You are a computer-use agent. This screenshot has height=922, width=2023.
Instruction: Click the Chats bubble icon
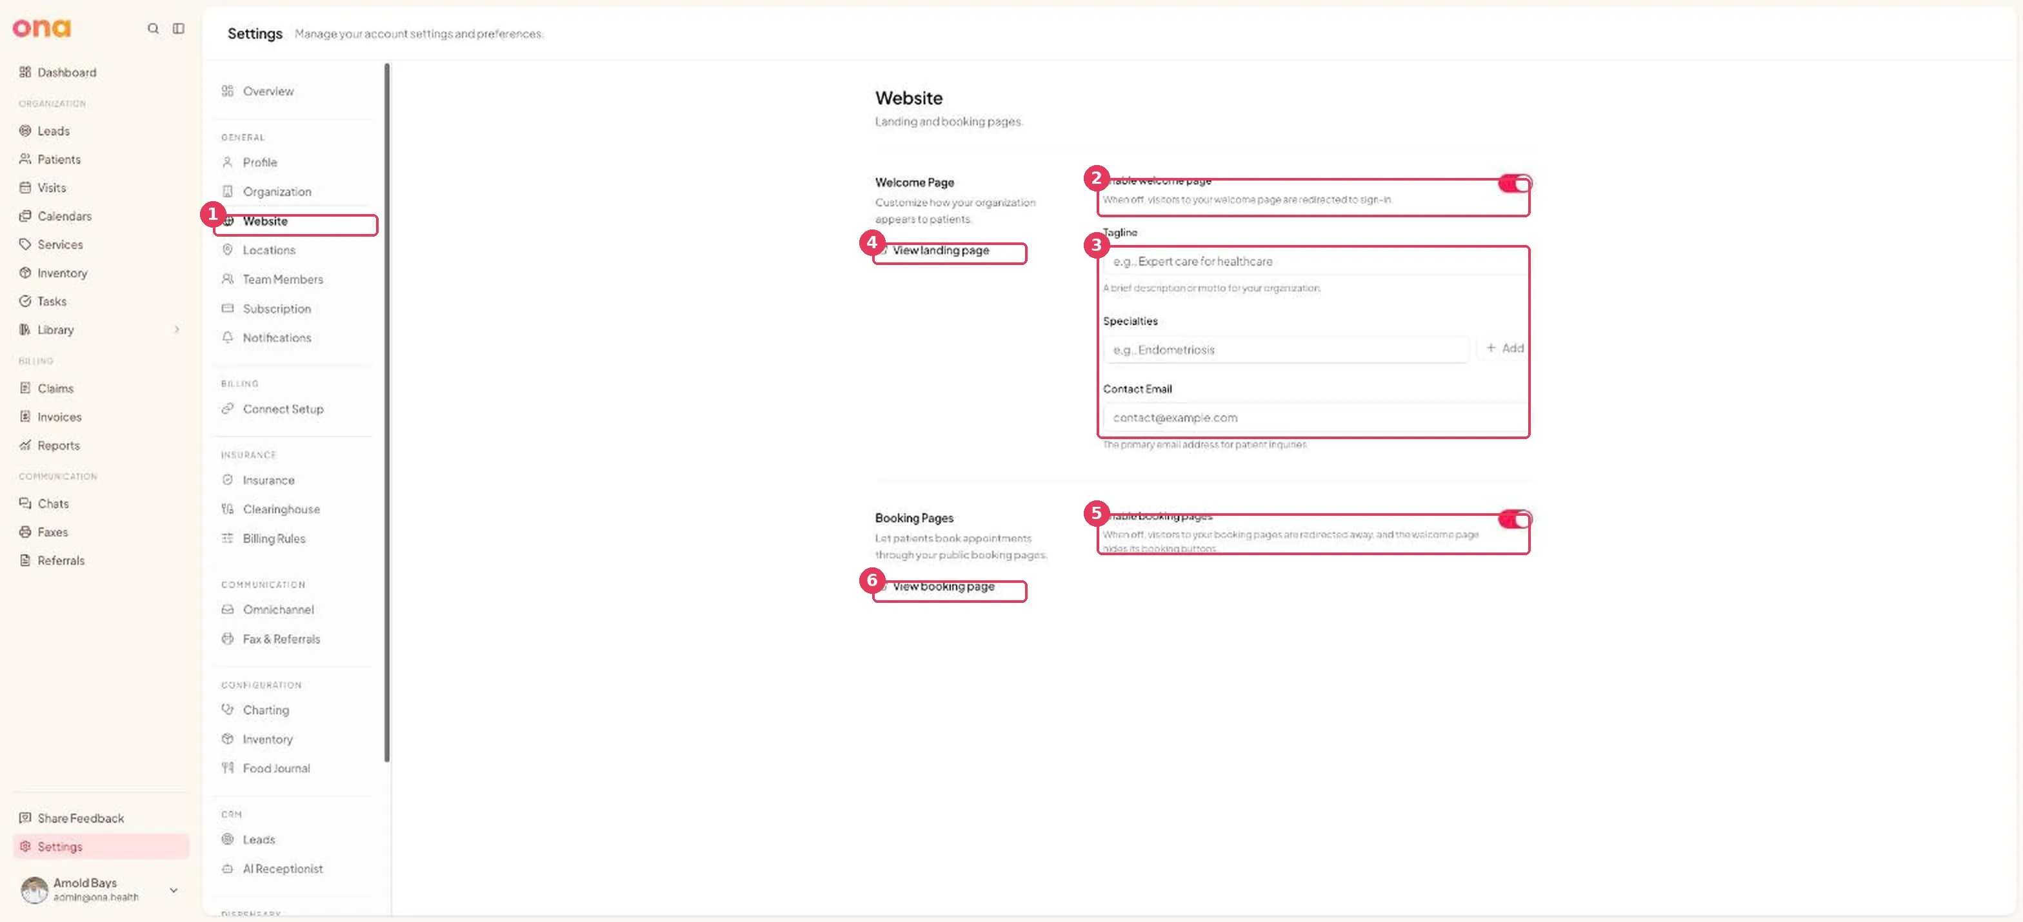click(25, 504)
